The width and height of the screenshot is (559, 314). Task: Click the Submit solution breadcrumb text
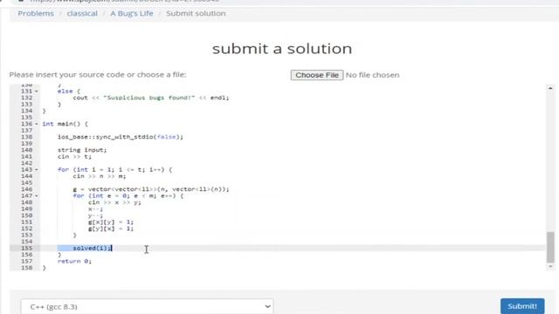[x=196, y=14]
